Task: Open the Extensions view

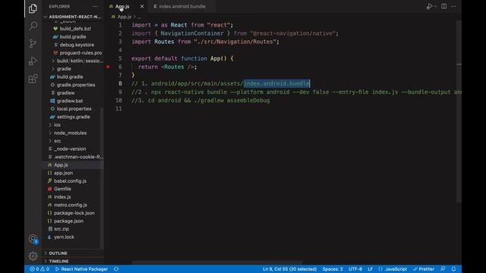Action: point(33,79)
